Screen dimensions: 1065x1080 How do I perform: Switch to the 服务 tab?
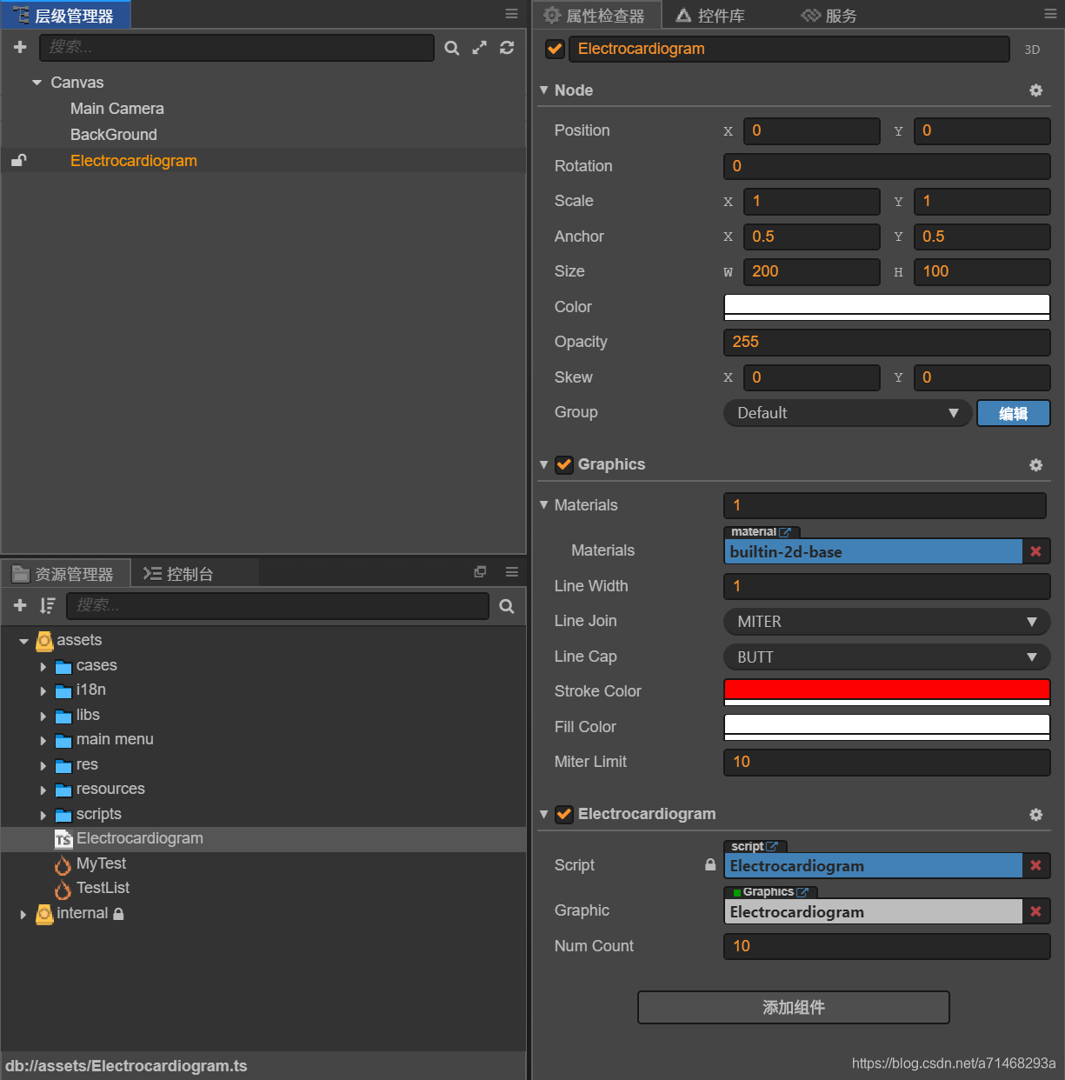pos(829,15)
